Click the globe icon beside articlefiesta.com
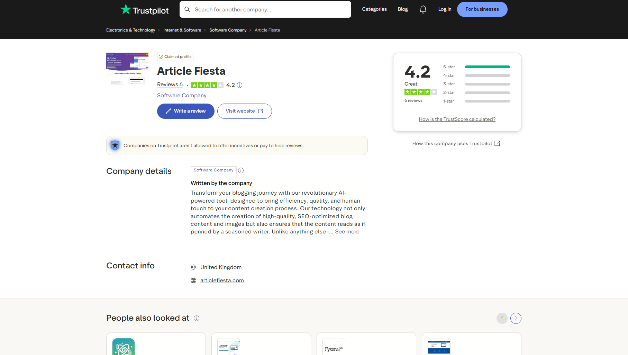 tap(193, 281)
